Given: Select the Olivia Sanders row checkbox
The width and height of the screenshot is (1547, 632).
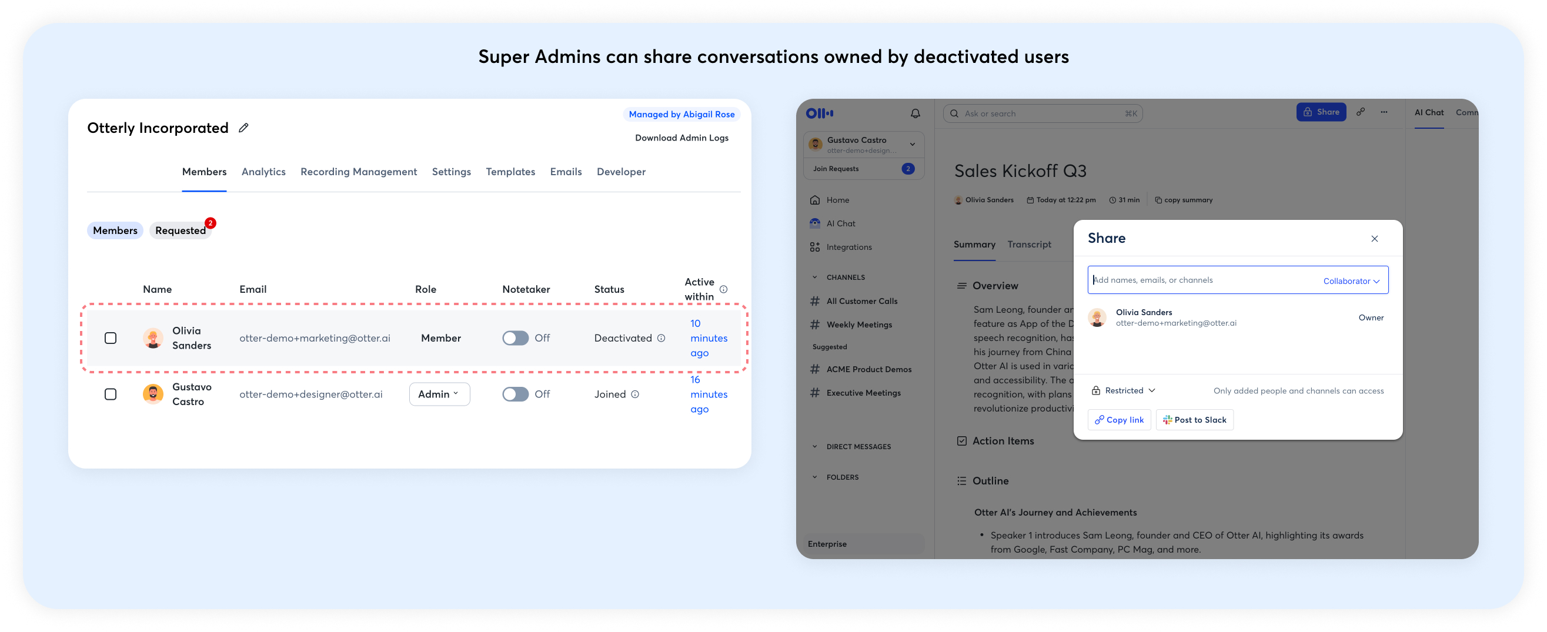Looking at the screenshot, I should tap(111, 338).
